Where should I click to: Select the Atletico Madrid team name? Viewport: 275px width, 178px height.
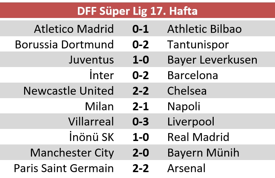pos(74,29)
